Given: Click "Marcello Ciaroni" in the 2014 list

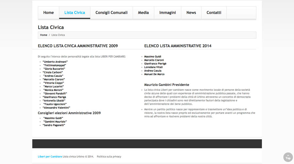Looking at the screenshot, I should click(154, 60).
